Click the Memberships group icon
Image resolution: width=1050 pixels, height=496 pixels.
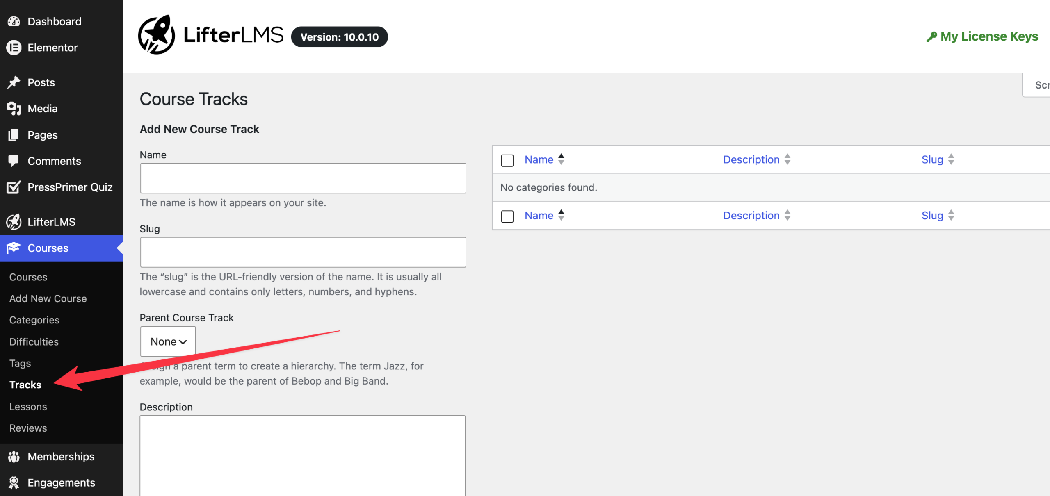pyautogui.click(x=14, y=457)
